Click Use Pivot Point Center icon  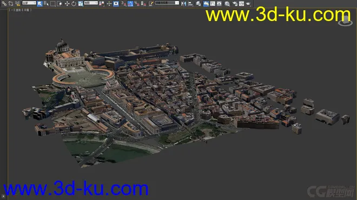point(102,4)
